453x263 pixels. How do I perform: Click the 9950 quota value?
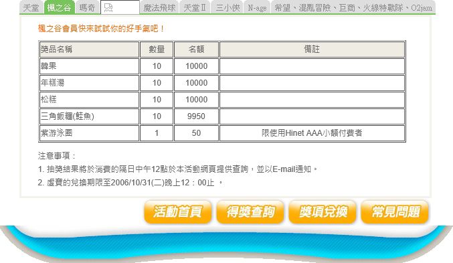pos(196,116)
